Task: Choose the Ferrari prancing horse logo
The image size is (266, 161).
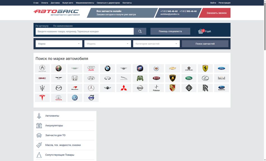Action: coord(205,68)
